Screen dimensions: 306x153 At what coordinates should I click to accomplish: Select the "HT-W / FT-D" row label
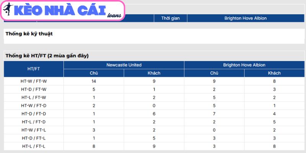34,106
